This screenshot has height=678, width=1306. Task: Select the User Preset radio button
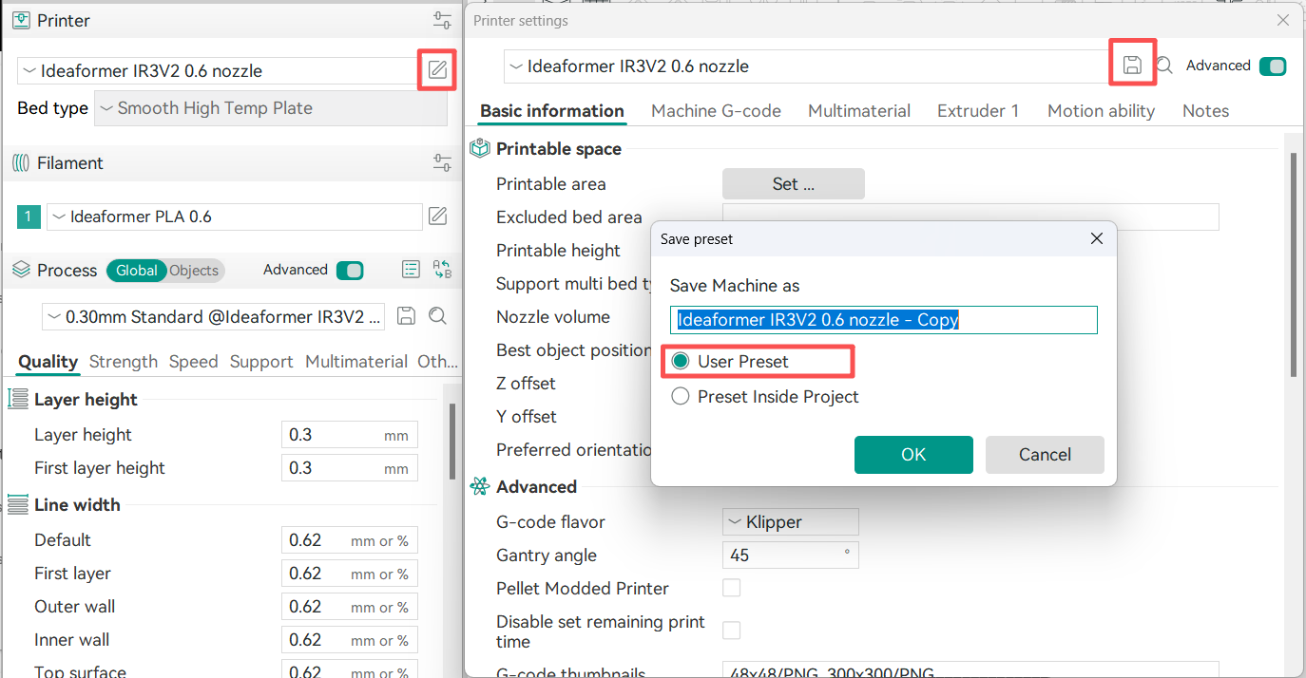pyautogui.click(x=681, y=362)
